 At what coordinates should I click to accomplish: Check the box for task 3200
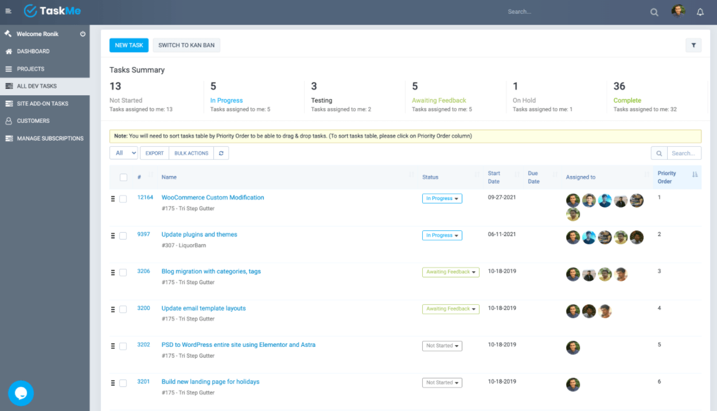point(123,310)
